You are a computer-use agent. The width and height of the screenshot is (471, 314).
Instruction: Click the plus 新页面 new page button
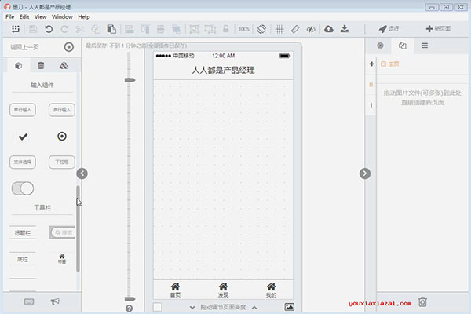pyautogui.click(x=438, y=29)
